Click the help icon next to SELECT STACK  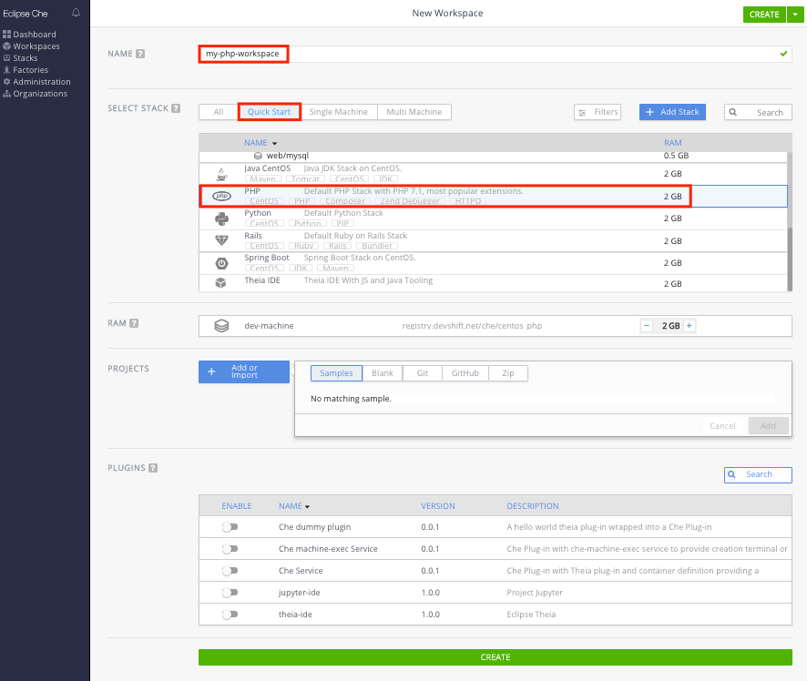click(x=176, y=108)
